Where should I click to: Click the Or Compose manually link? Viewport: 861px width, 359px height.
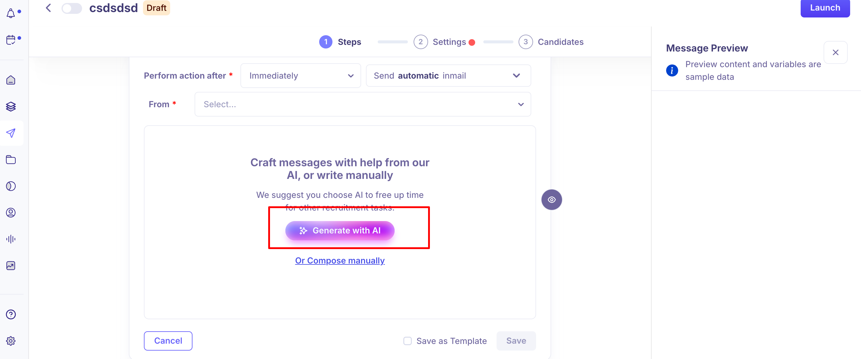point(340,261)
